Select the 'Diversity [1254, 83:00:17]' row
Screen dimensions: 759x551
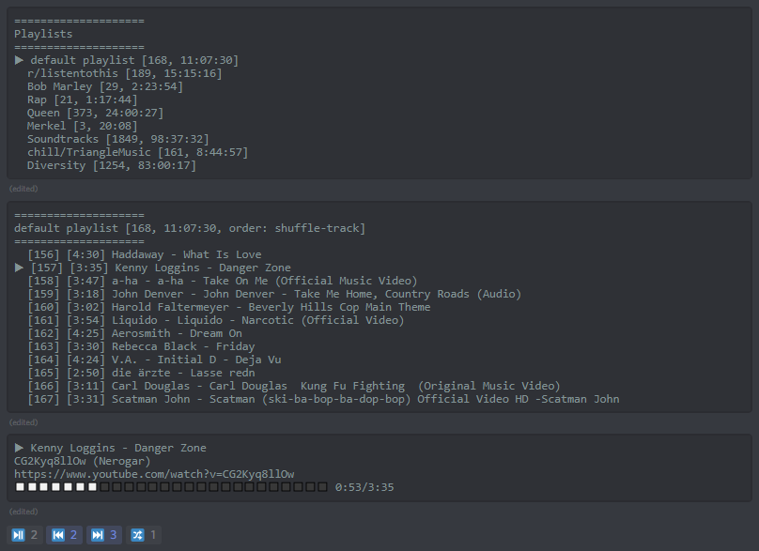coord(112,165)
